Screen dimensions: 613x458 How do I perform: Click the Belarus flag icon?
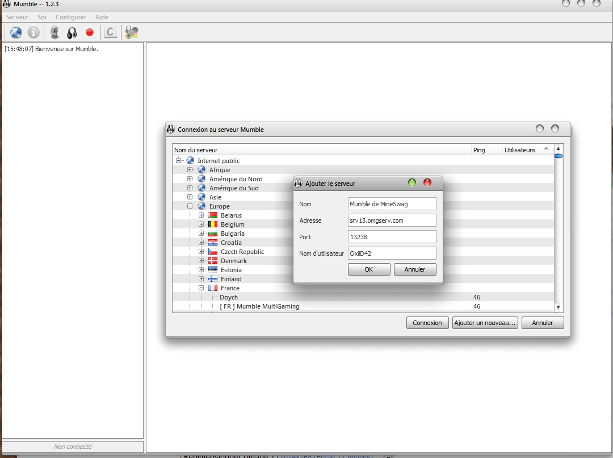[x=213, y=215]
